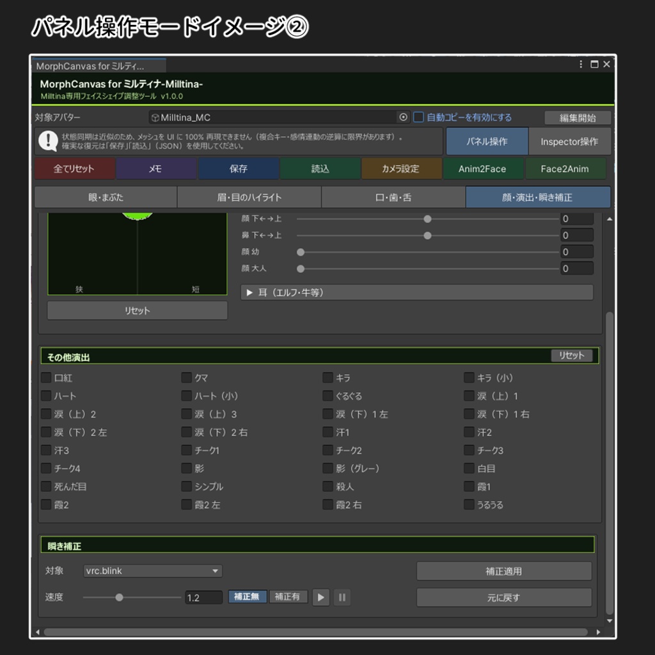
Task: Click the avatar object picker target icon
Action: point(403,117)
